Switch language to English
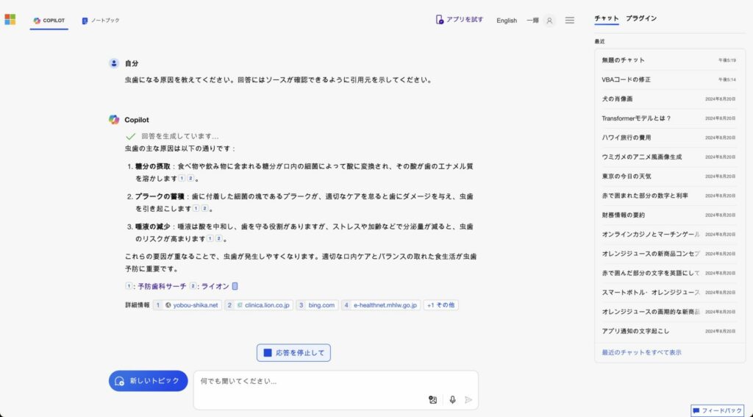This screenshot has width=753, height=417. [x=507, y=21]
